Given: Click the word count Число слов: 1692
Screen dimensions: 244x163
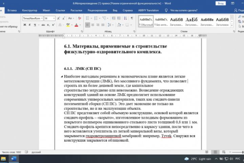Looking at the screenshot, I should pyautogui.click(x=12, y=152).
